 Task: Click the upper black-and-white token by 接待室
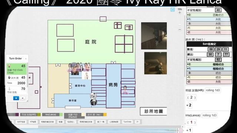click(93, 96)
